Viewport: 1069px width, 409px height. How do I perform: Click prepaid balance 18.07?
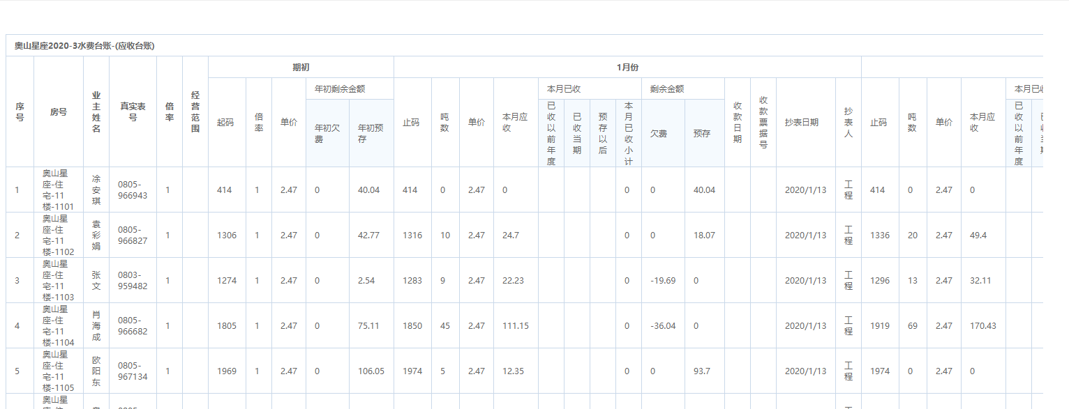point(704,236)
